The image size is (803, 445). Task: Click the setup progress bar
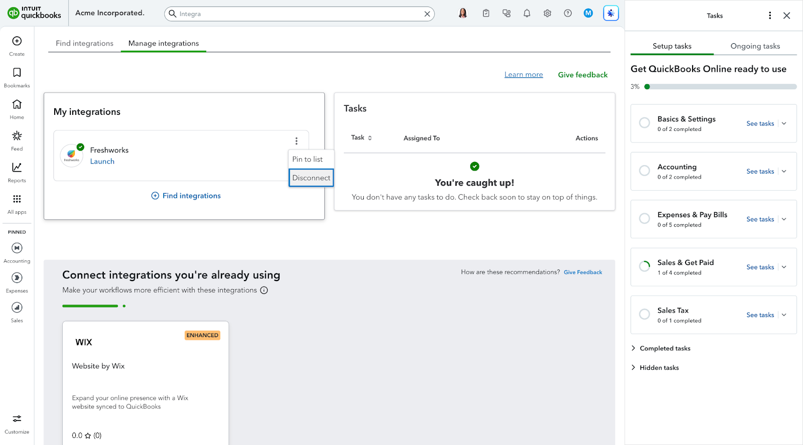coord(720,87)
